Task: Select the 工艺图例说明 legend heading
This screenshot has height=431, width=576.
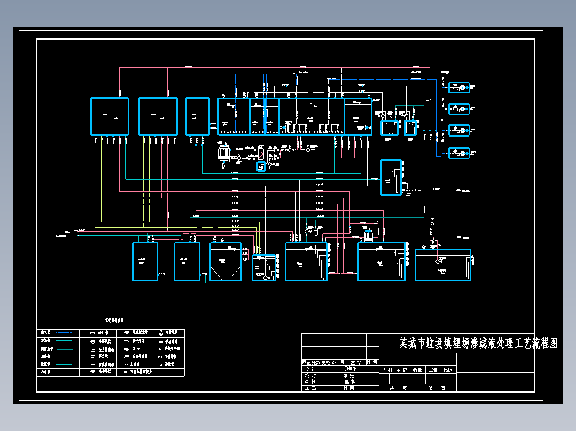Action: pos(115,321)
